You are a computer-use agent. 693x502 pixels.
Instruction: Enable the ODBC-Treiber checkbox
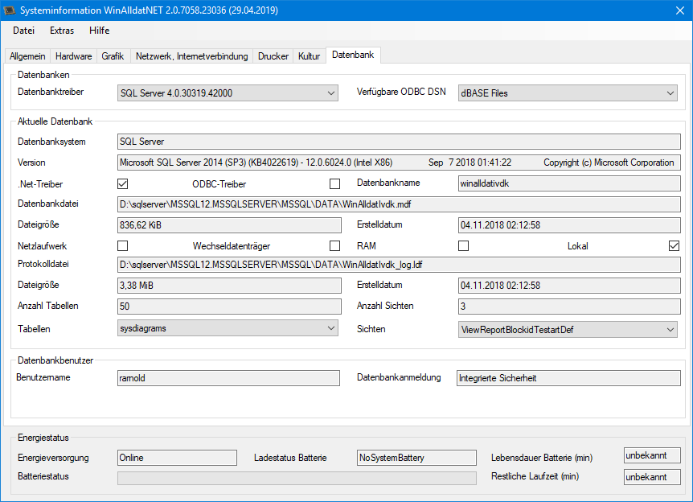(x=335, y=183)
